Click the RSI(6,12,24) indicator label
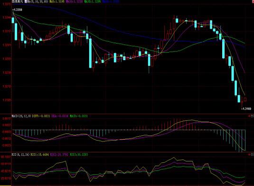The height and width of the screenshot is (186, 254). click(20, 154)
